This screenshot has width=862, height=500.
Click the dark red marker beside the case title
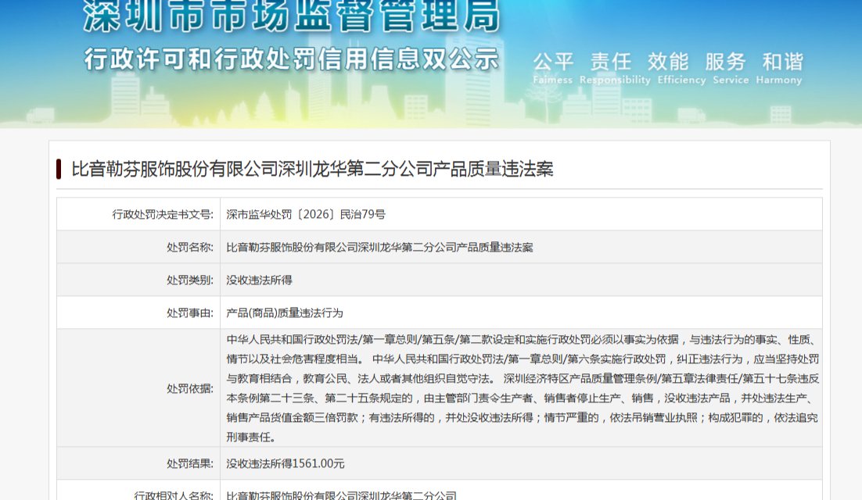click(x=58, y=169)
